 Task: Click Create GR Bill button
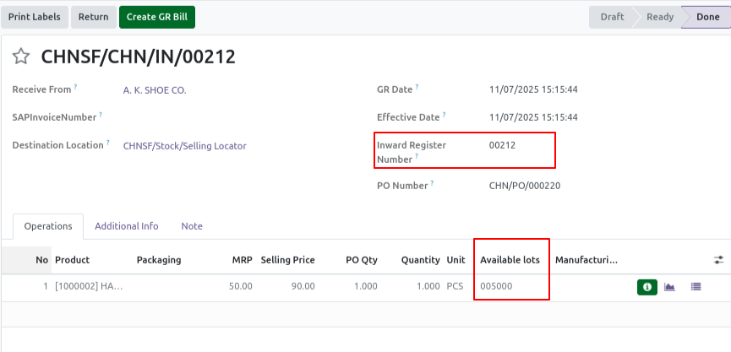pos(157,17)
